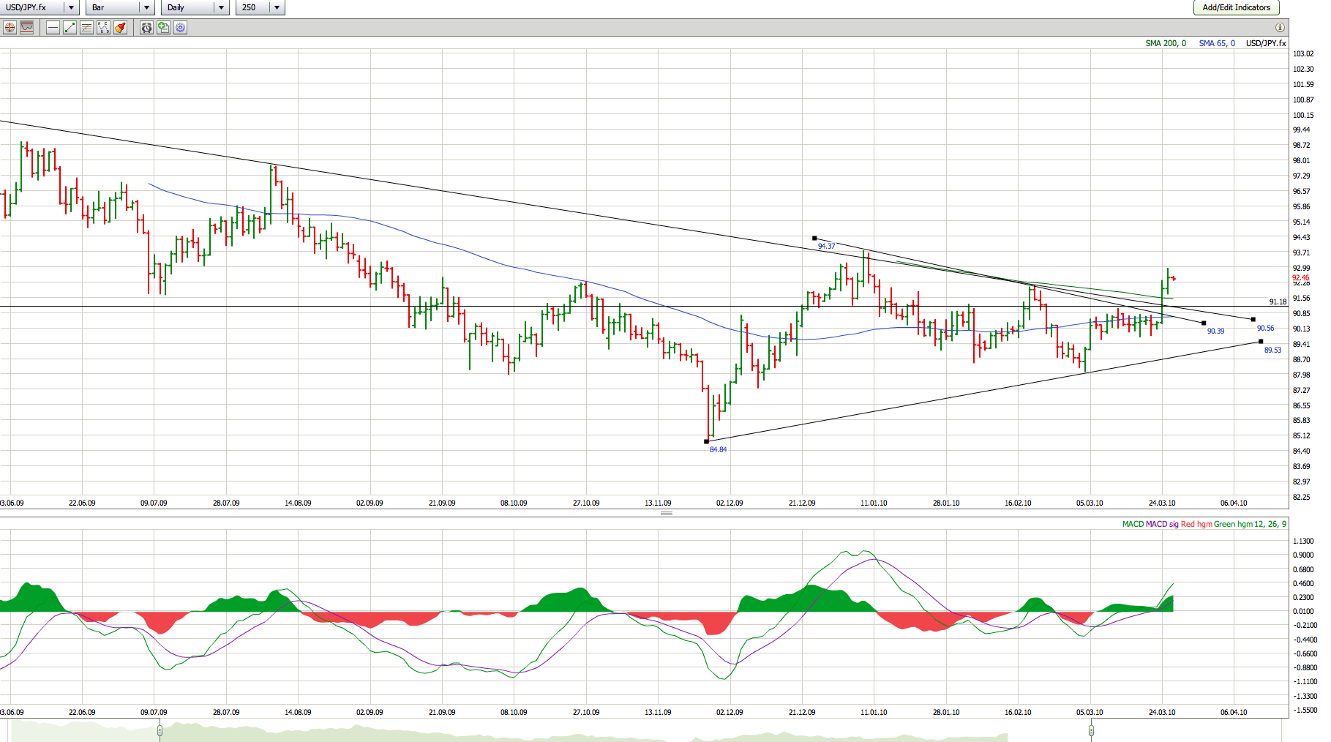
Task: Click the brush to clear drawings
Action: pyautogui.click(x=121, y=28)
